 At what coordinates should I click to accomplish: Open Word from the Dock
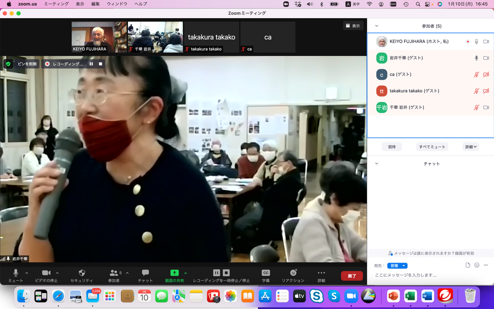(428, 296)
